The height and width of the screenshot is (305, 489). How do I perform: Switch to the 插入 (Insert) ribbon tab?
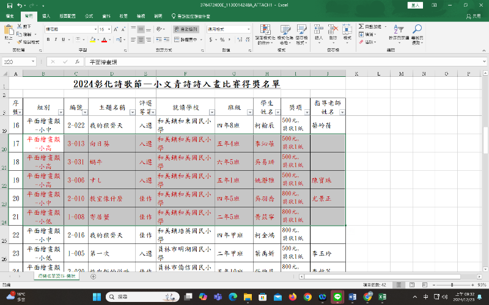pyautogui.click(x=46, y=15)
